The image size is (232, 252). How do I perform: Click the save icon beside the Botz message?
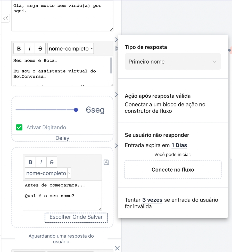(116, 49)
